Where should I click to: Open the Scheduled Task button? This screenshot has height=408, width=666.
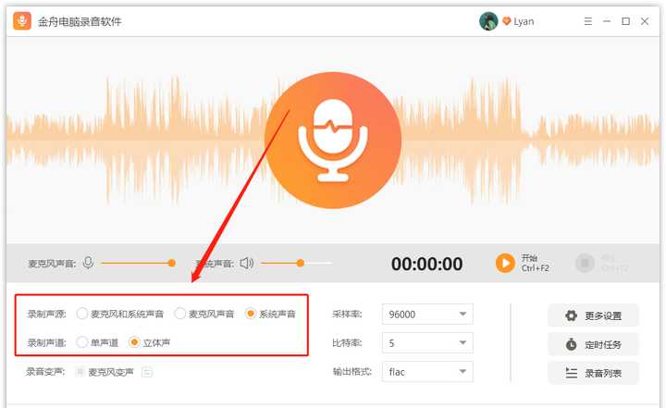tap(593, 344)
